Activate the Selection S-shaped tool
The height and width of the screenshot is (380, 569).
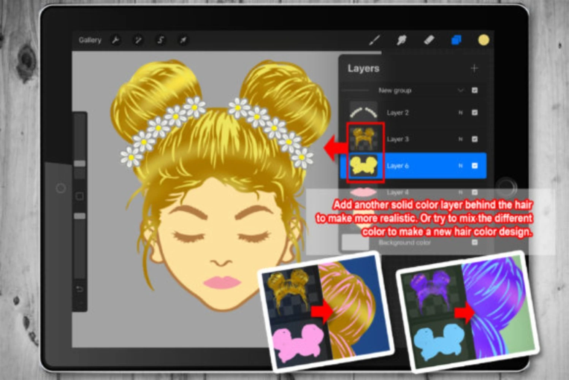160,40
